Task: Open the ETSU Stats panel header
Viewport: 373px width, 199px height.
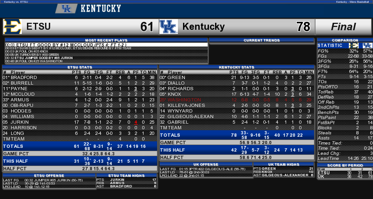Action: (x=79, y=67)
